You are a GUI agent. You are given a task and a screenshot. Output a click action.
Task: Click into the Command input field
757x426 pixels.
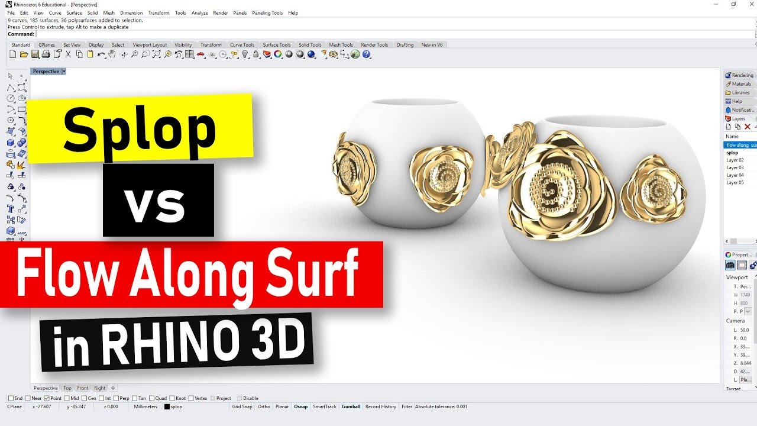[393, 34]
